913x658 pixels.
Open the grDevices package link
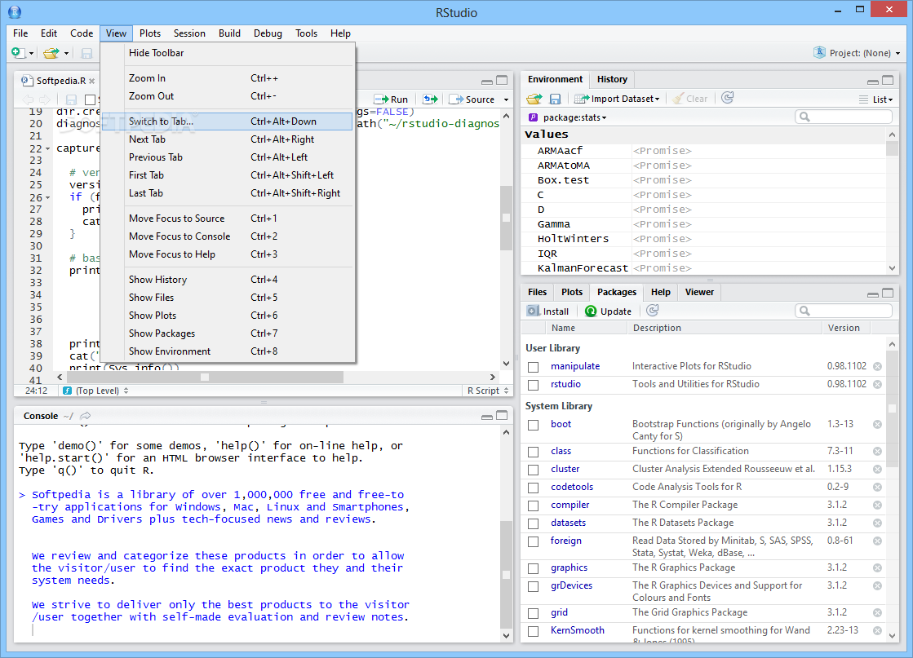[572, 585]
